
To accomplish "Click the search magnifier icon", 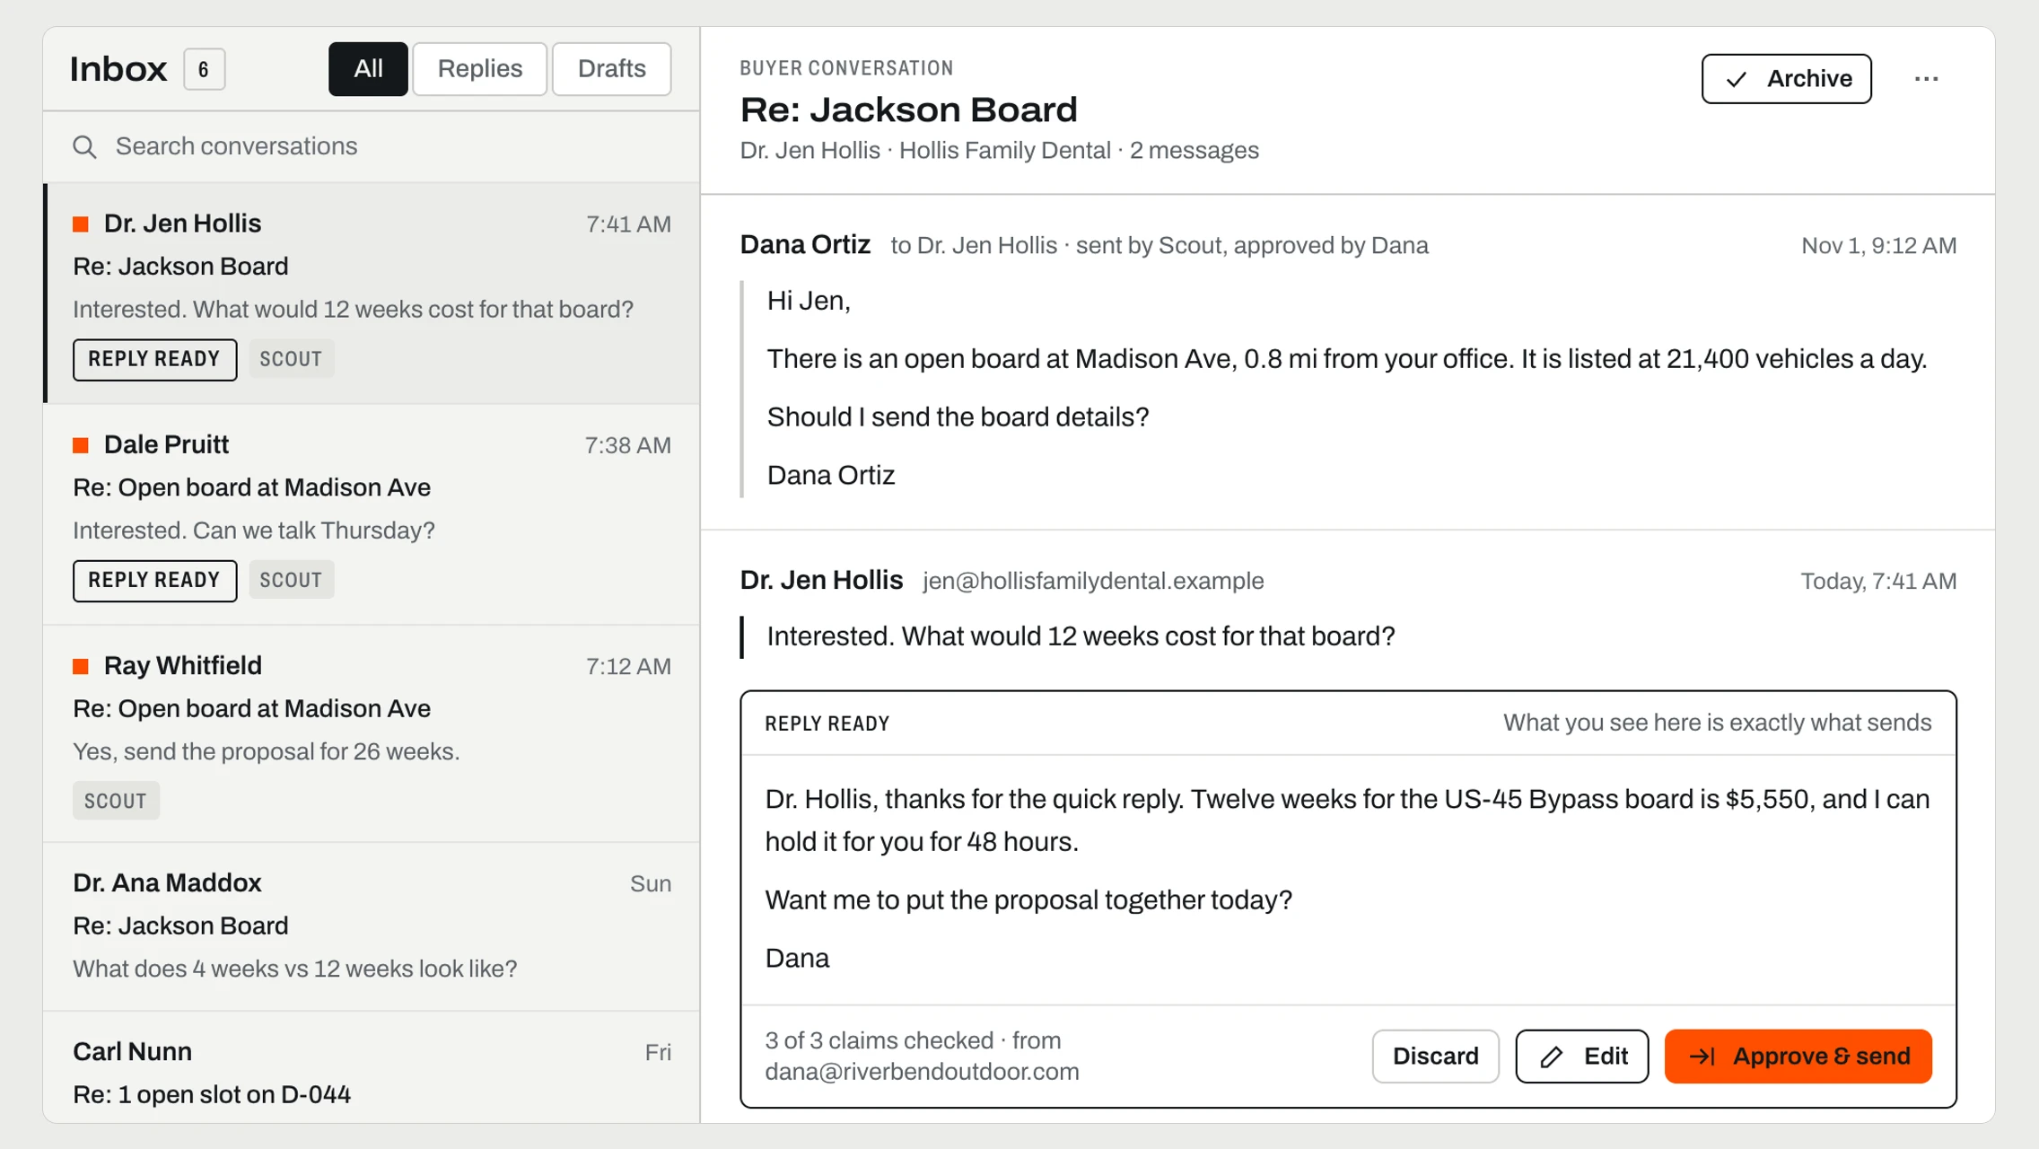I will pos(84,146).
